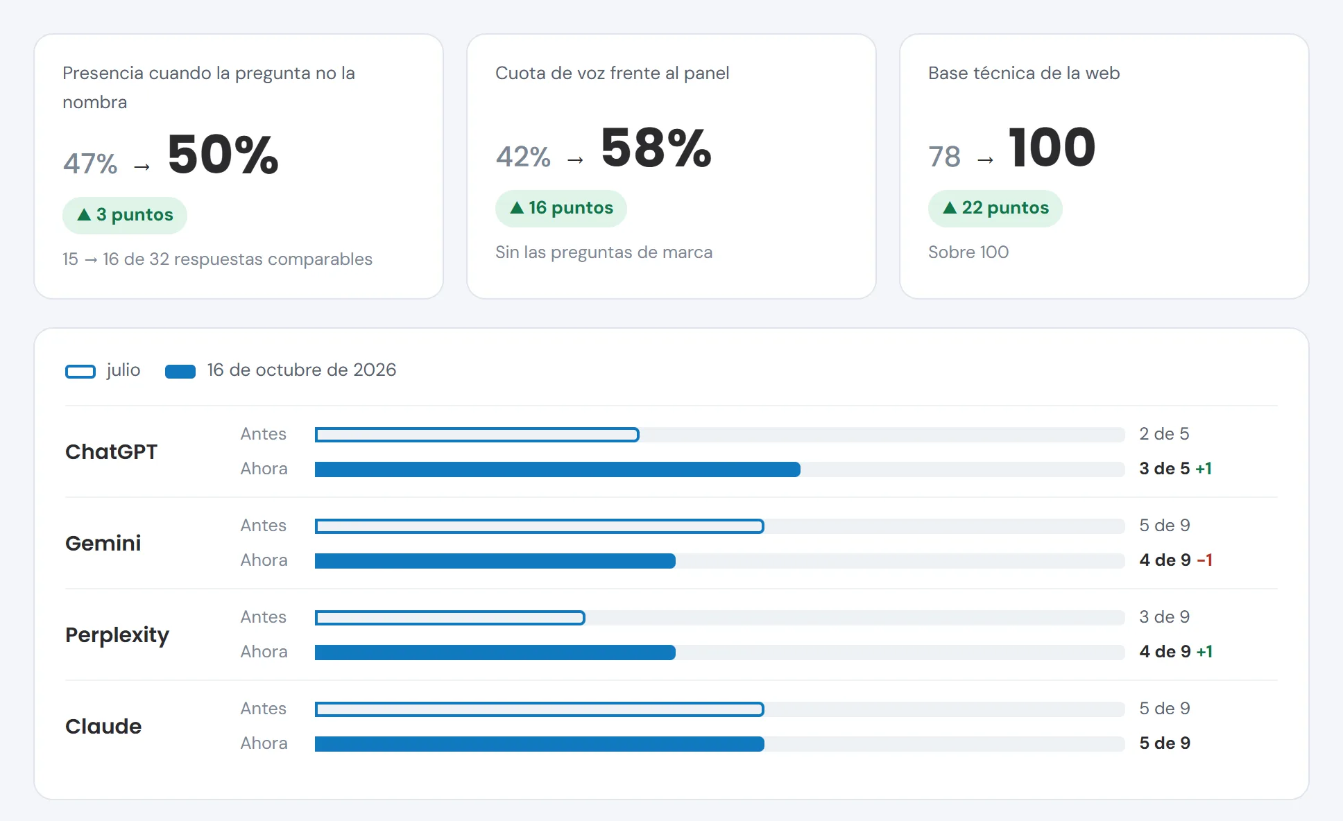Click the '4 de 9 −1' value for Gemini
The height and width of the screenshot is (821, 1343).
pos(1176,560)
